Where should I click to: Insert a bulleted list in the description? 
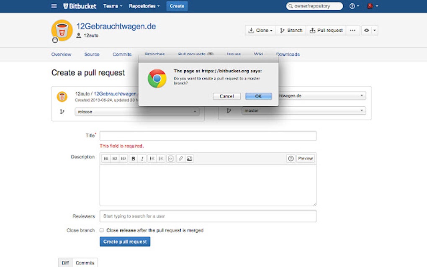[x=152, y=158]
